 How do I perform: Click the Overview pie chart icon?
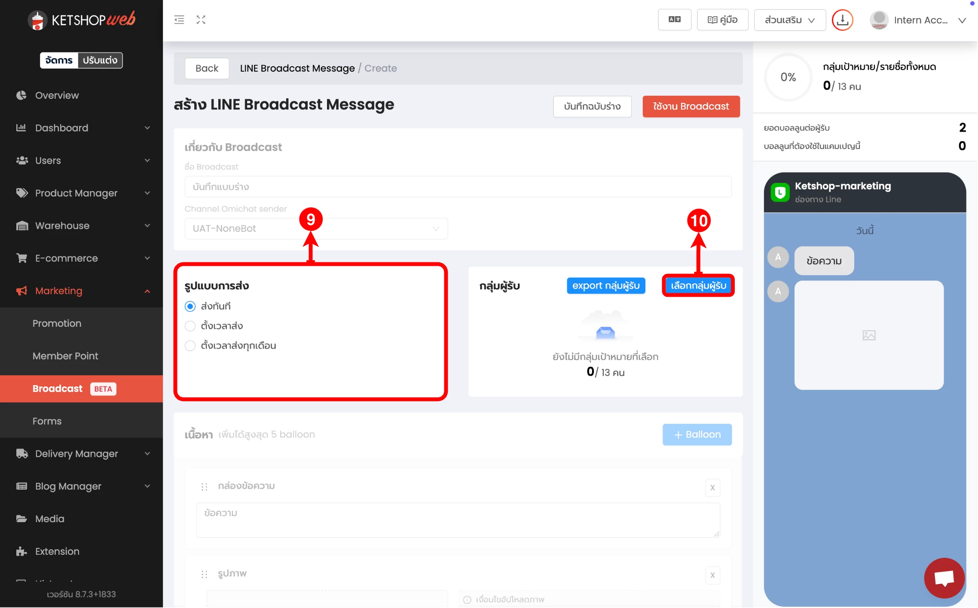click(21, 95)
